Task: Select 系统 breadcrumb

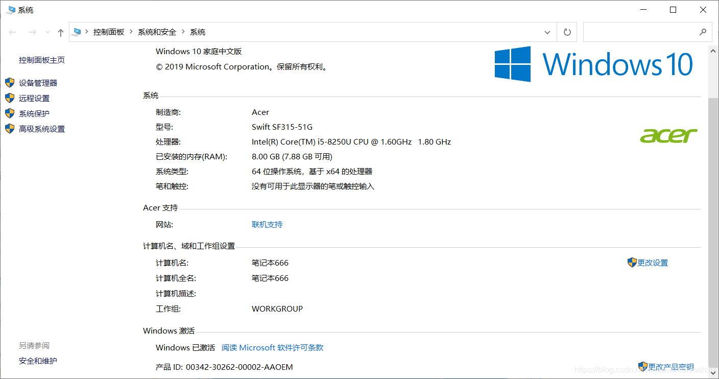Action: tap(198, 32)
